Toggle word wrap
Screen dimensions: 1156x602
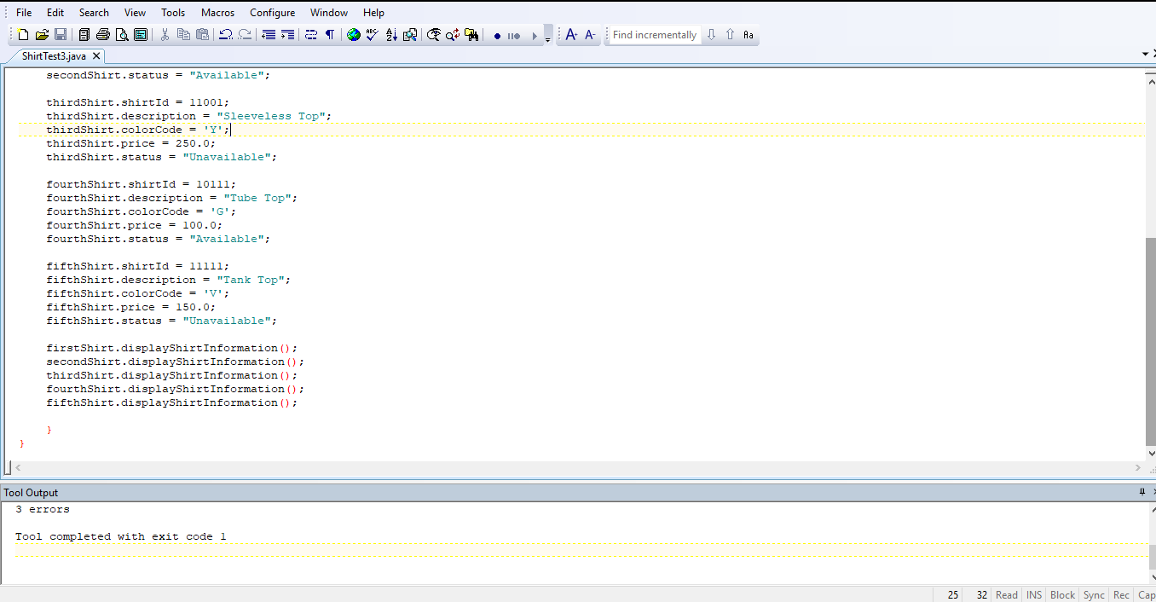coord(312,34)
